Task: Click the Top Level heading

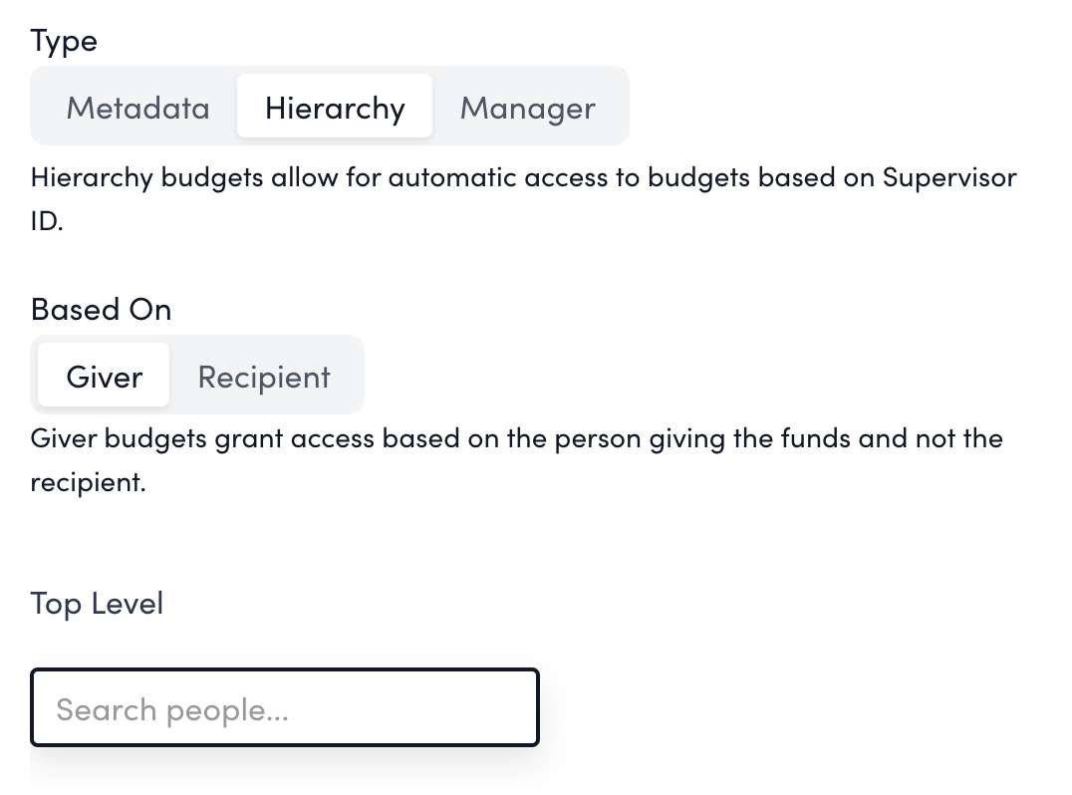Action: [97, 604]
